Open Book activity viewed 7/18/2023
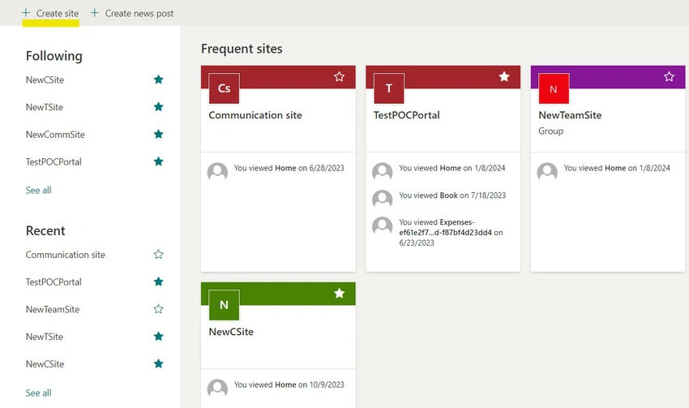This screenshot has height=408, width=689. 452,195
